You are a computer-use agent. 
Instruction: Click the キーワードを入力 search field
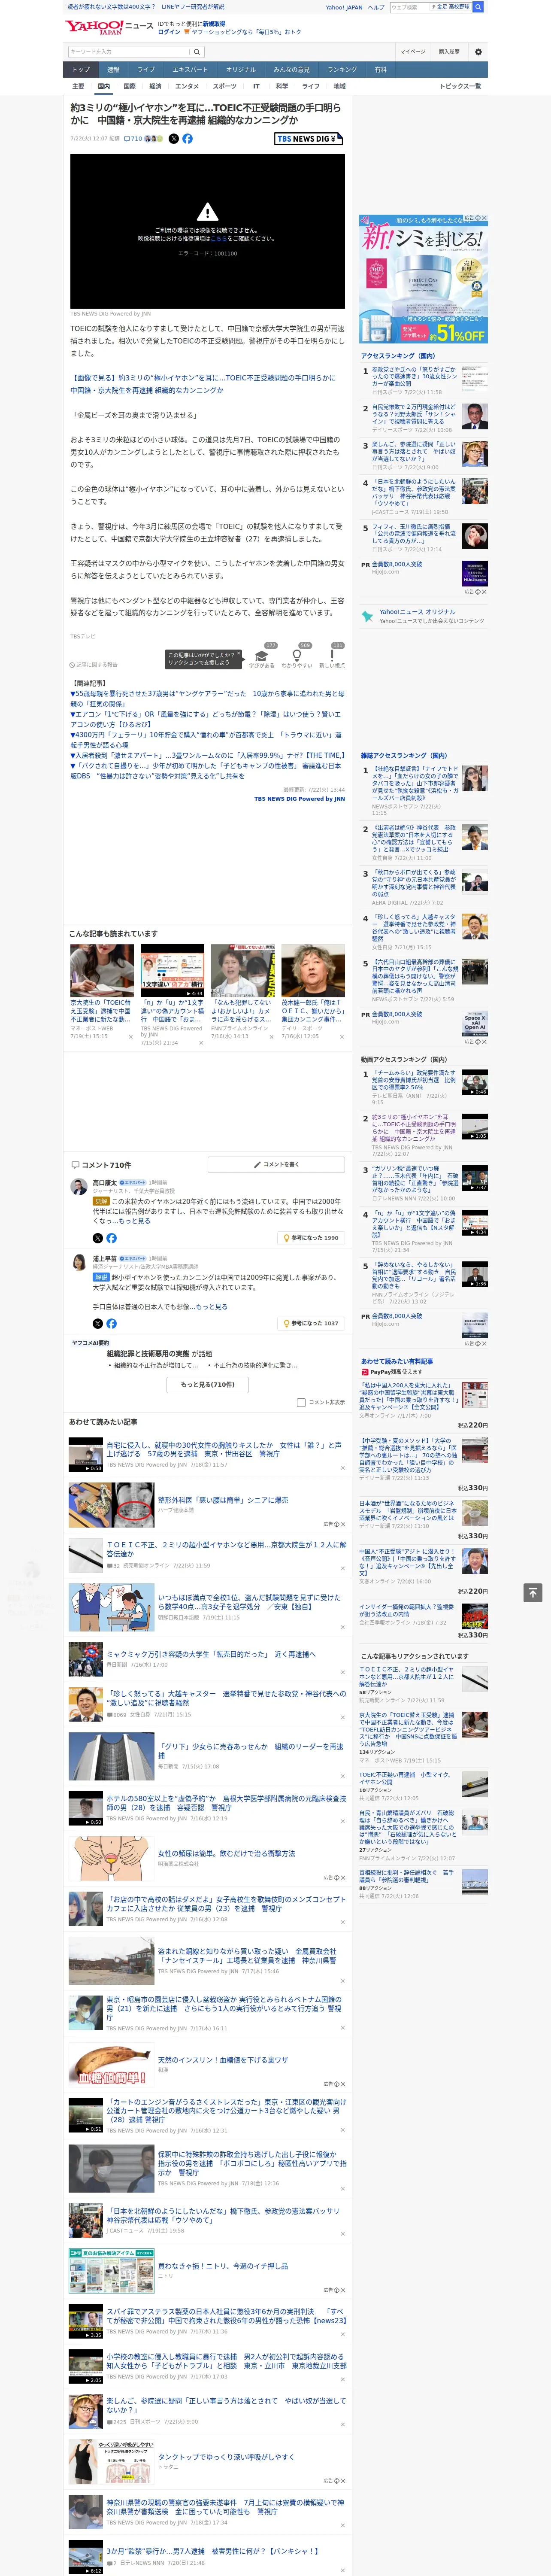tap(129, 51)
